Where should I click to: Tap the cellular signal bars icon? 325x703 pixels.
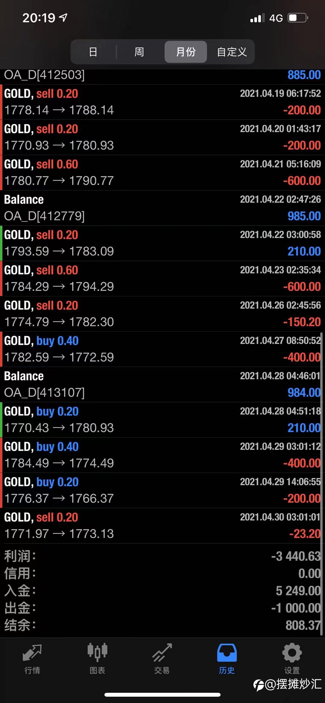pos(257,18)
